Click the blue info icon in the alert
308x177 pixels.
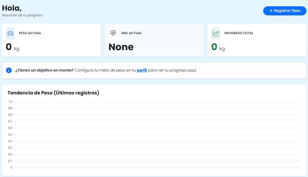9,70
